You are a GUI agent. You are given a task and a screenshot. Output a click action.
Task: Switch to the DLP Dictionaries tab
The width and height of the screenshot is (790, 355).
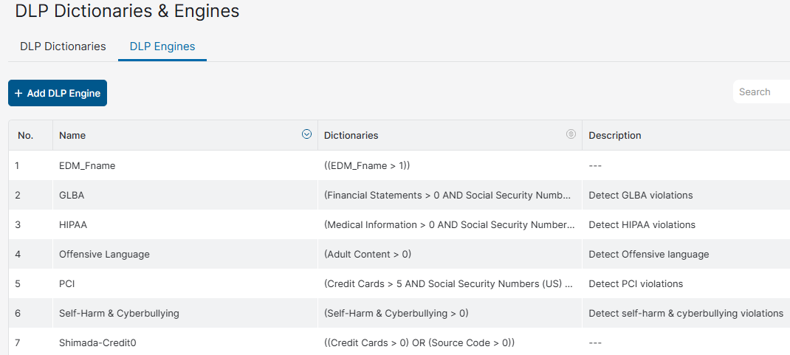pyautogui.click(x=63, y=46)
